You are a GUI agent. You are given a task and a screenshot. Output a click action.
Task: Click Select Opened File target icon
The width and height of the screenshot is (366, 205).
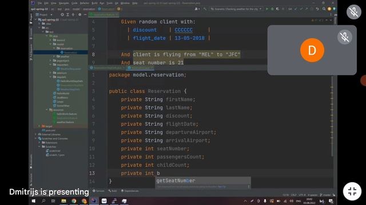click(62, 15)
